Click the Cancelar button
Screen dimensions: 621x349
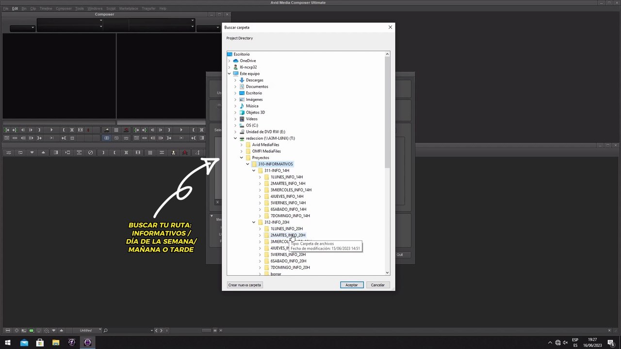pos(378,285)
